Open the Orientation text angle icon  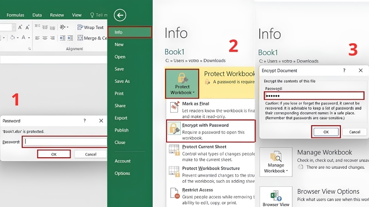[62, 27]
